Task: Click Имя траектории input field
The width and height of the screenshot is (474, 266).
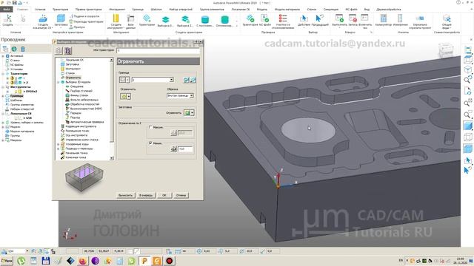Action: click(158, 50)
